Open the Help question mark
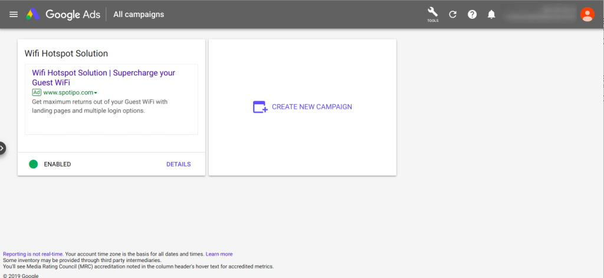 pyautogui.click(x=472, y=14)
